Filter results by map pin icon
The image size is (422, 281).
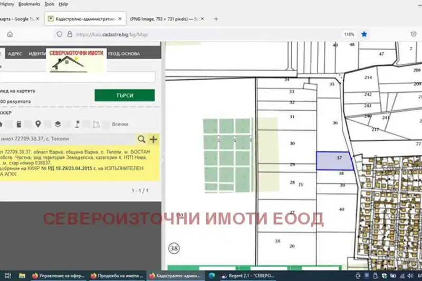point(38,124)
